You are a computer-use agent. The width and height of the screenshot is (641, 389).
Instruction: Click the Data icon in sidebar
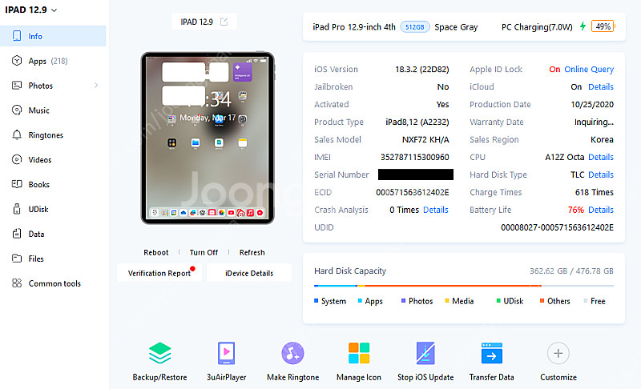point(17,234)
